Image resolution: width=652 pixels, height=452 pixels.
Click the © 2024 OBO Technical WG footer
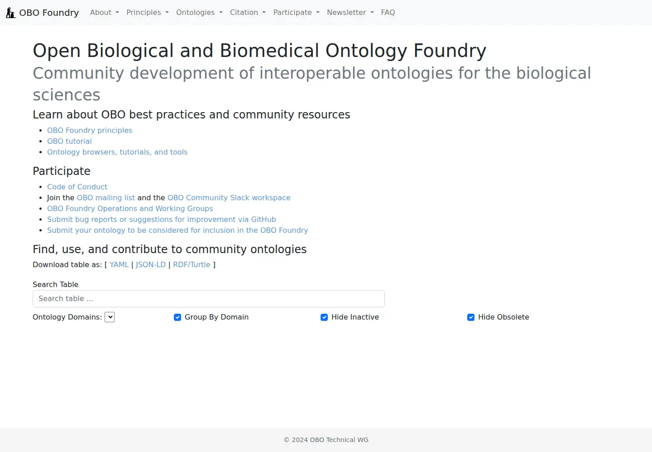click(326, 440)
